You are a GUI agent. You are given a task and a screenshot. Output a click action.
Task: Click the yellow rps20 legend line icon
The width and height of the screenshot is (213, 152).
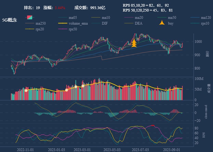point(30,29)
